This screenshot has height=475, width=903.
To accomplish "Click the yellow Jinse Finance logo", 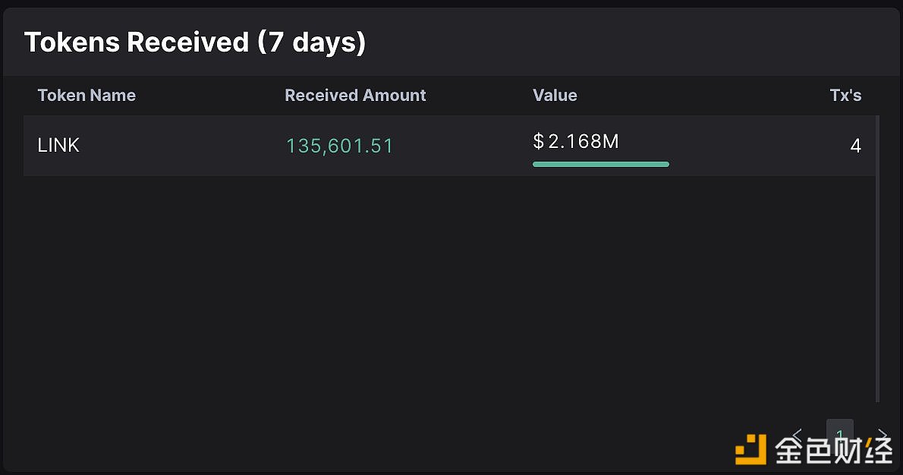I will [x=750, y=449].
